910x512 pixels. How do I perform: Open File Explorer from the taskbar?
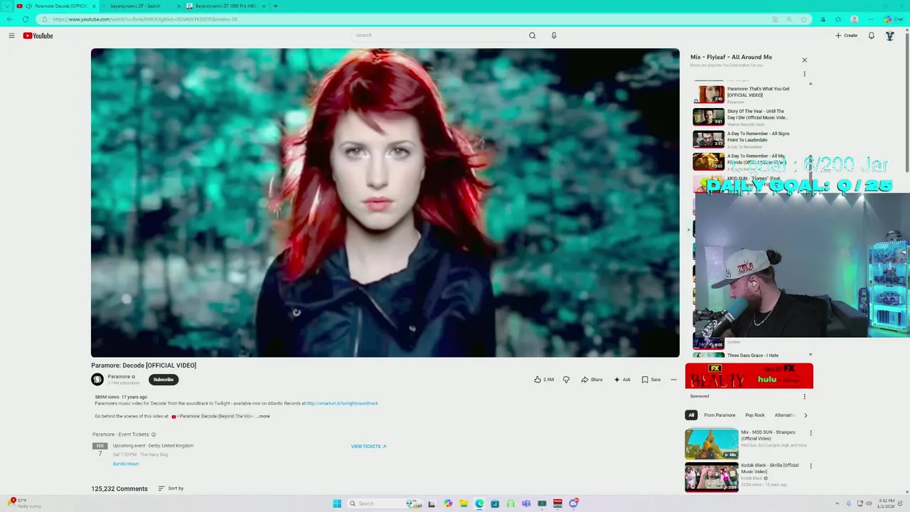(464, 503)
